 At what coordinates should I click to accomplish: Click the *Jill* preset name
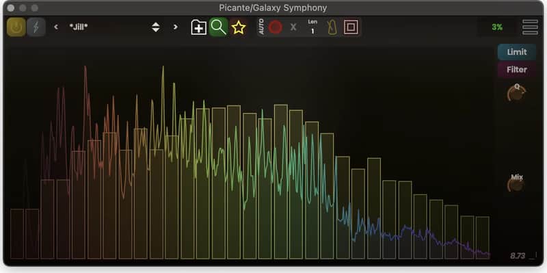pos(79,27)
